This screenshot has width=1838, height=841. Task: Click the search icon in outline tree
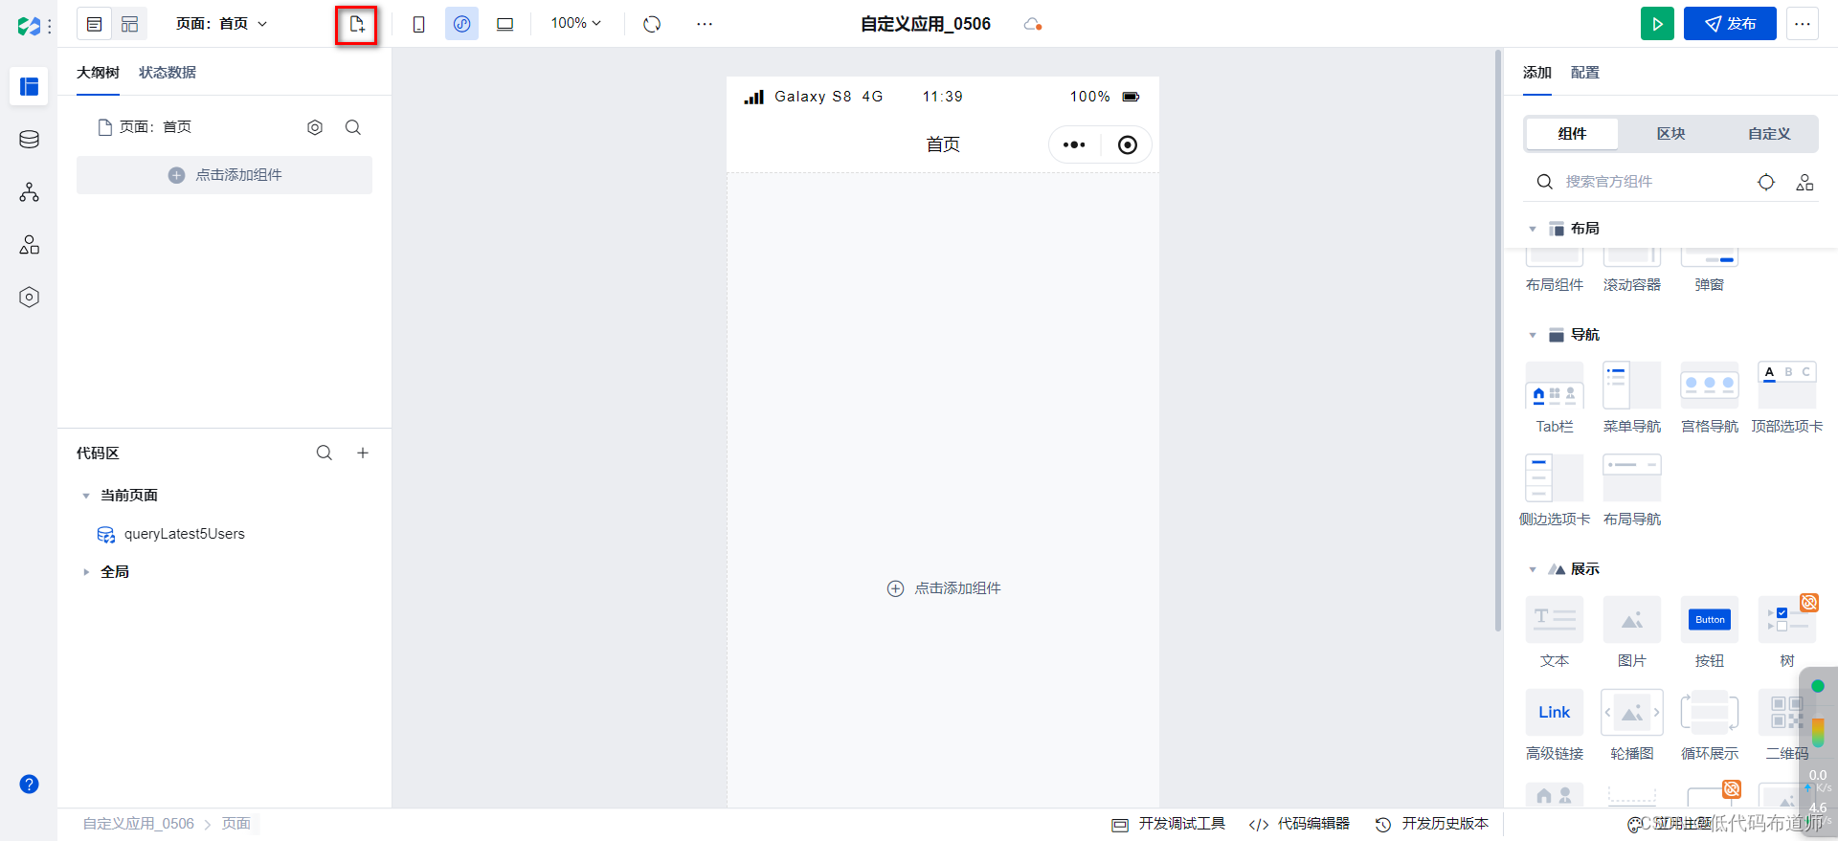[353, 127]
